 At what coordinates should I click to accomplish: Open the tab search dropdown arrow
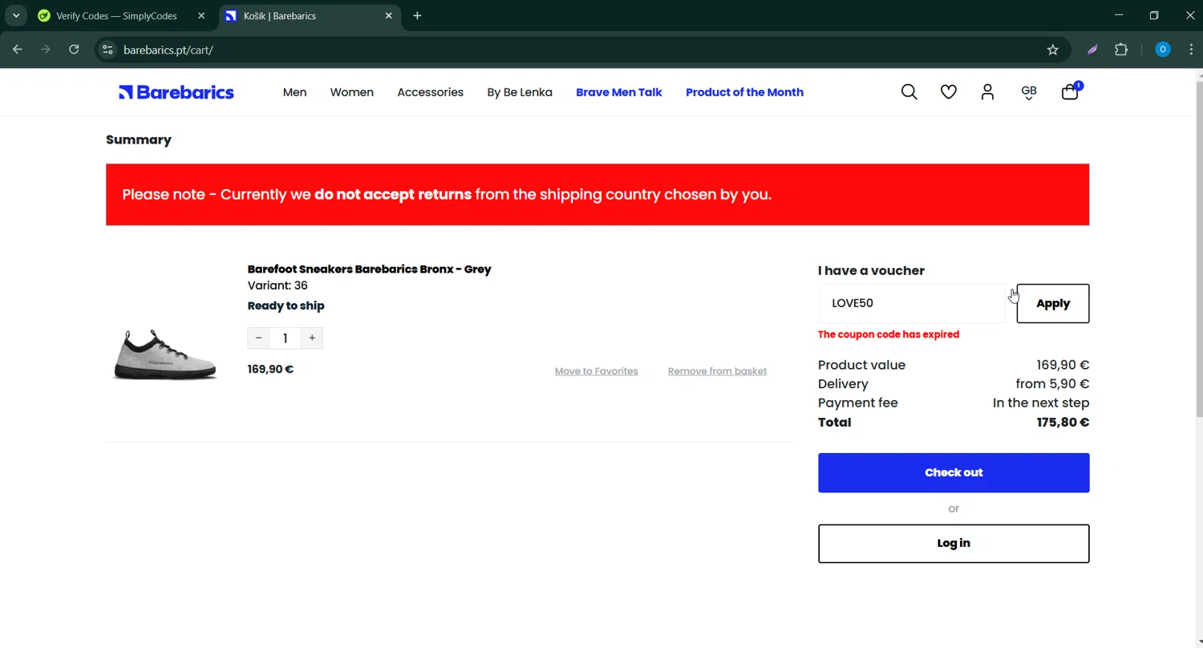click(x=15, y=15)
